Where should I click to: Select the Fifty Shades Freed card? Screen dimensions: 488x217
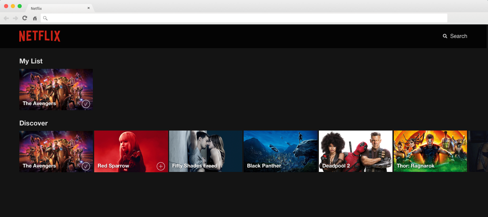tap(206, 152)
